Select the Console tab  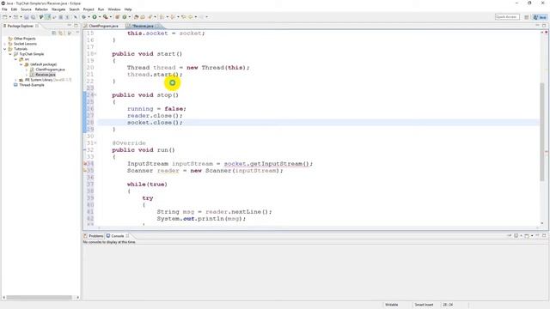[118, 236]
